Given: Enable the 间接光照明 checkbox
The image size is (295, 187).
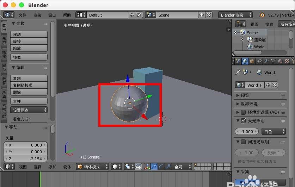Looking at the screenshot, I should pyautogui.click(x=243, y=142).
